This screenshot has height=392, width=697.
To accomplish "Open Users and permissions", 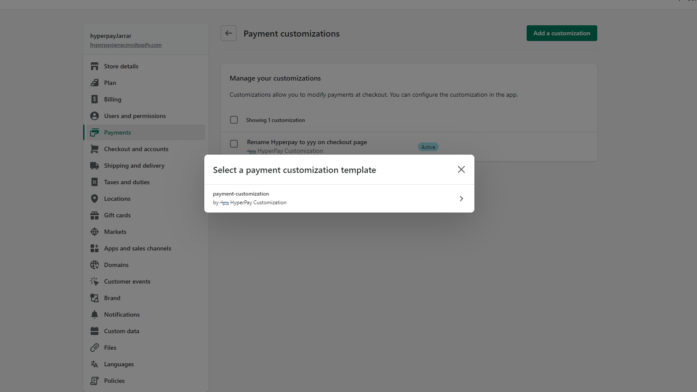I will 146,116.
